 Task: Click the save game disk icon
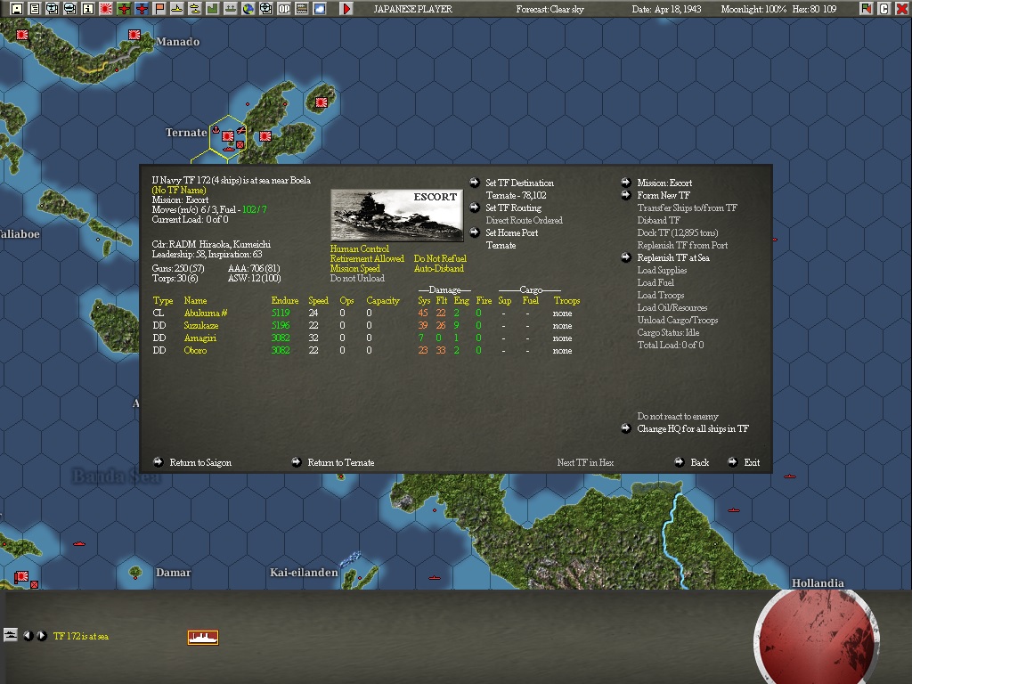17,9
